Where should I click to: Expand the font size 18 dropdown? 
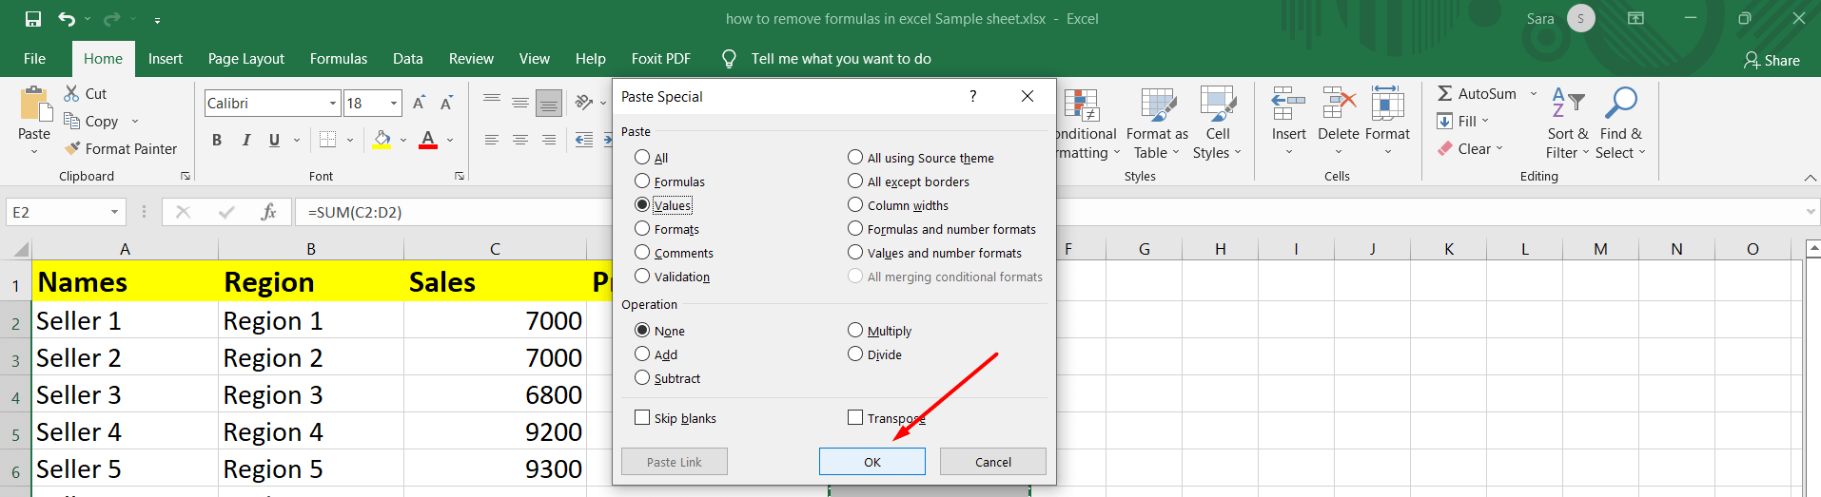pyautogui.click(x=394, y=103)
